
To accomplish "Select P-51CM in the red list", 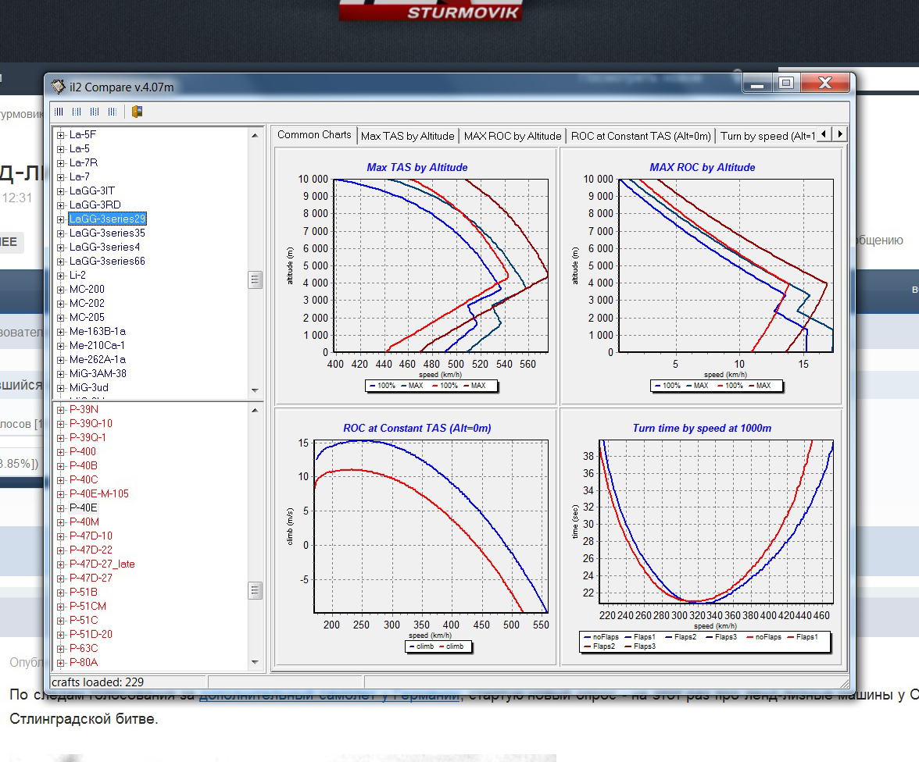I will (88, 606).
